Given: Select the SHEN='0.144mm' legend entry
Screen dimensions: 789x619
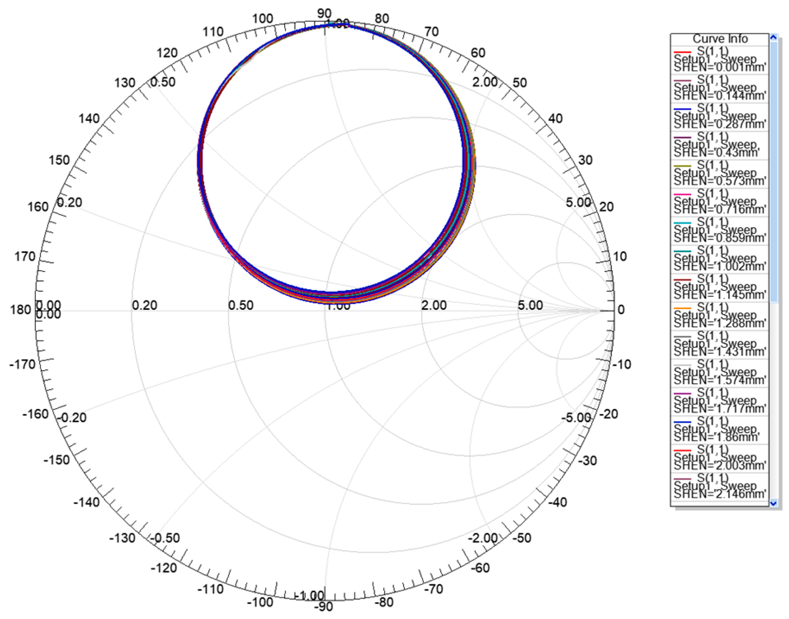Looking at the screenshot, I should point(720,88).
